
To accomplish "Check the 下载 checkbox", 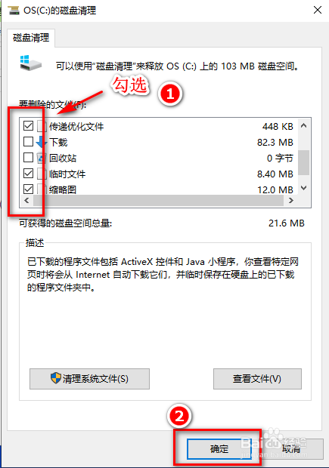I will (x=28, y=141).
